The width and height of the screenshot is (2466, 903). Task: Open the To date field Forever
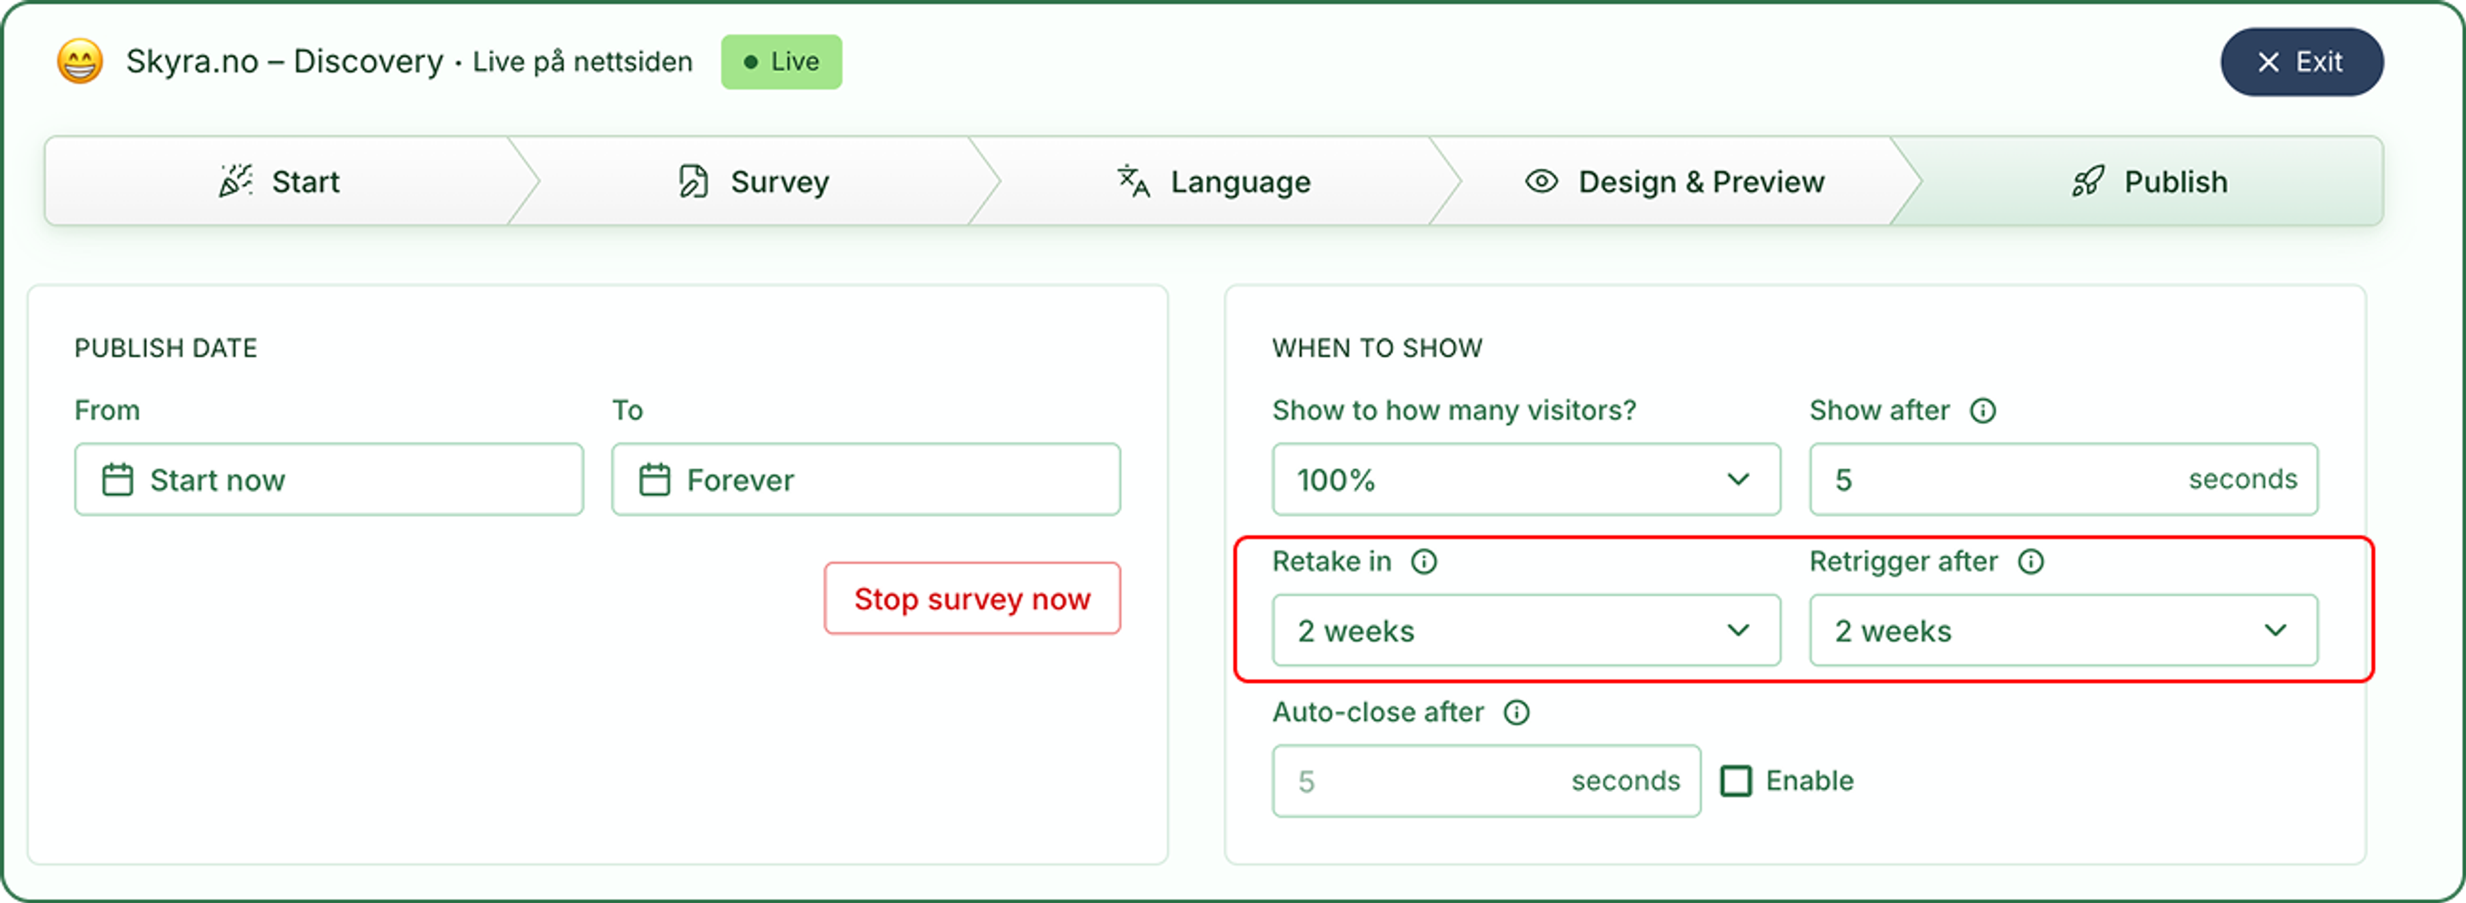[x=866, y=478]
